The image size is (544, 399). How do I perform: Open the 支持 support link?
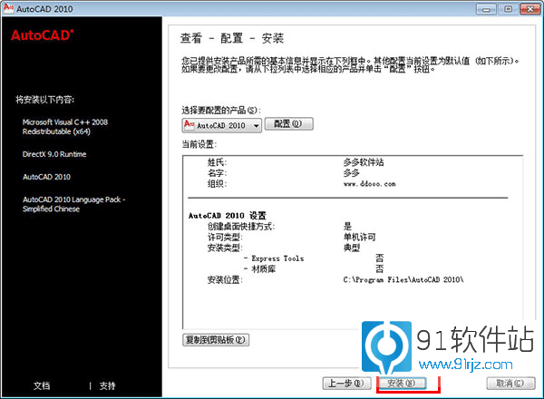pos(108,385)
